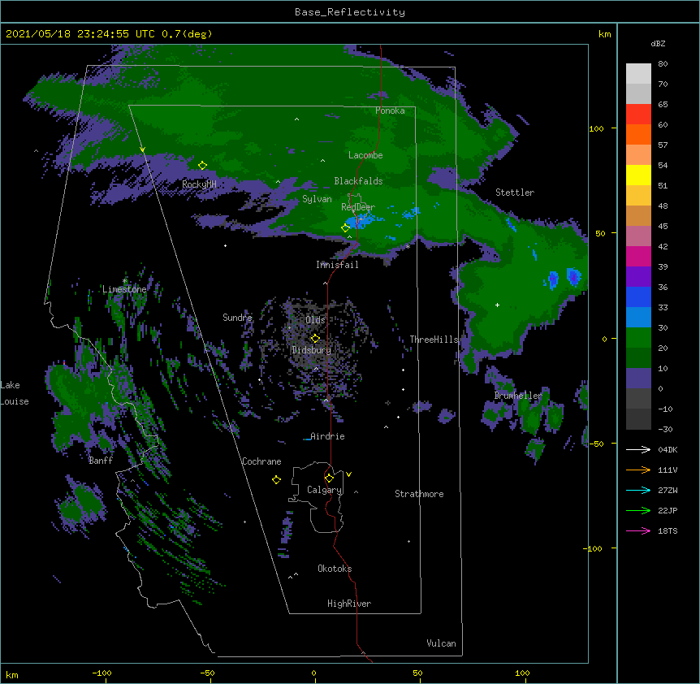
Task: Click the dBZ legend heading
Action: point(658,43)
